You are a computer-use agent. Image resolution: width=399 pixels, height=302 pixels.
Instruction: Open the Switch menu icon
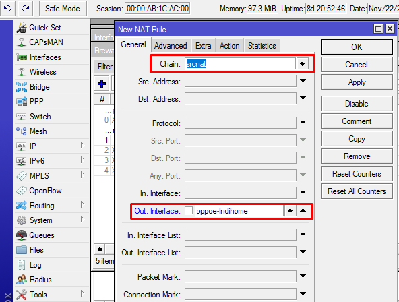pyautogui.click(x=22, y=117)
